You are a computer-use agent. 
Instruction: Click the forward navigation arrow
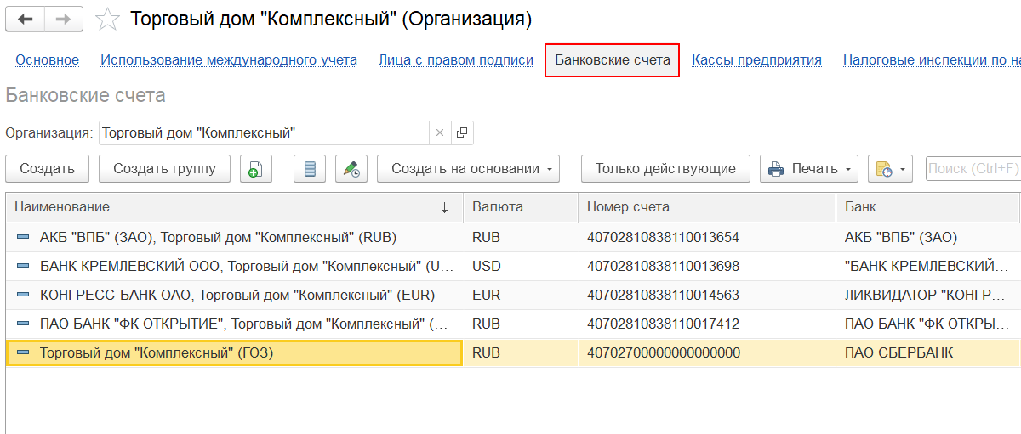64,19
